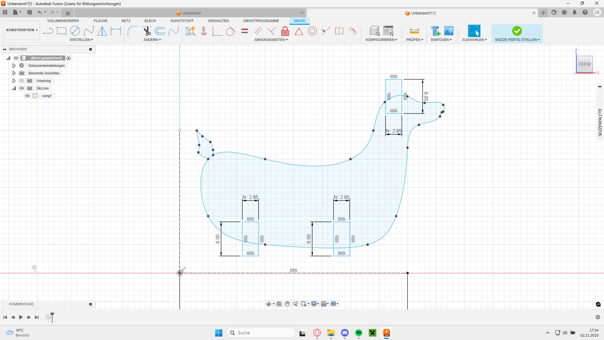Select the center circle sketch tool
This screenshot has height=340, width=604.
click(75, 31)
